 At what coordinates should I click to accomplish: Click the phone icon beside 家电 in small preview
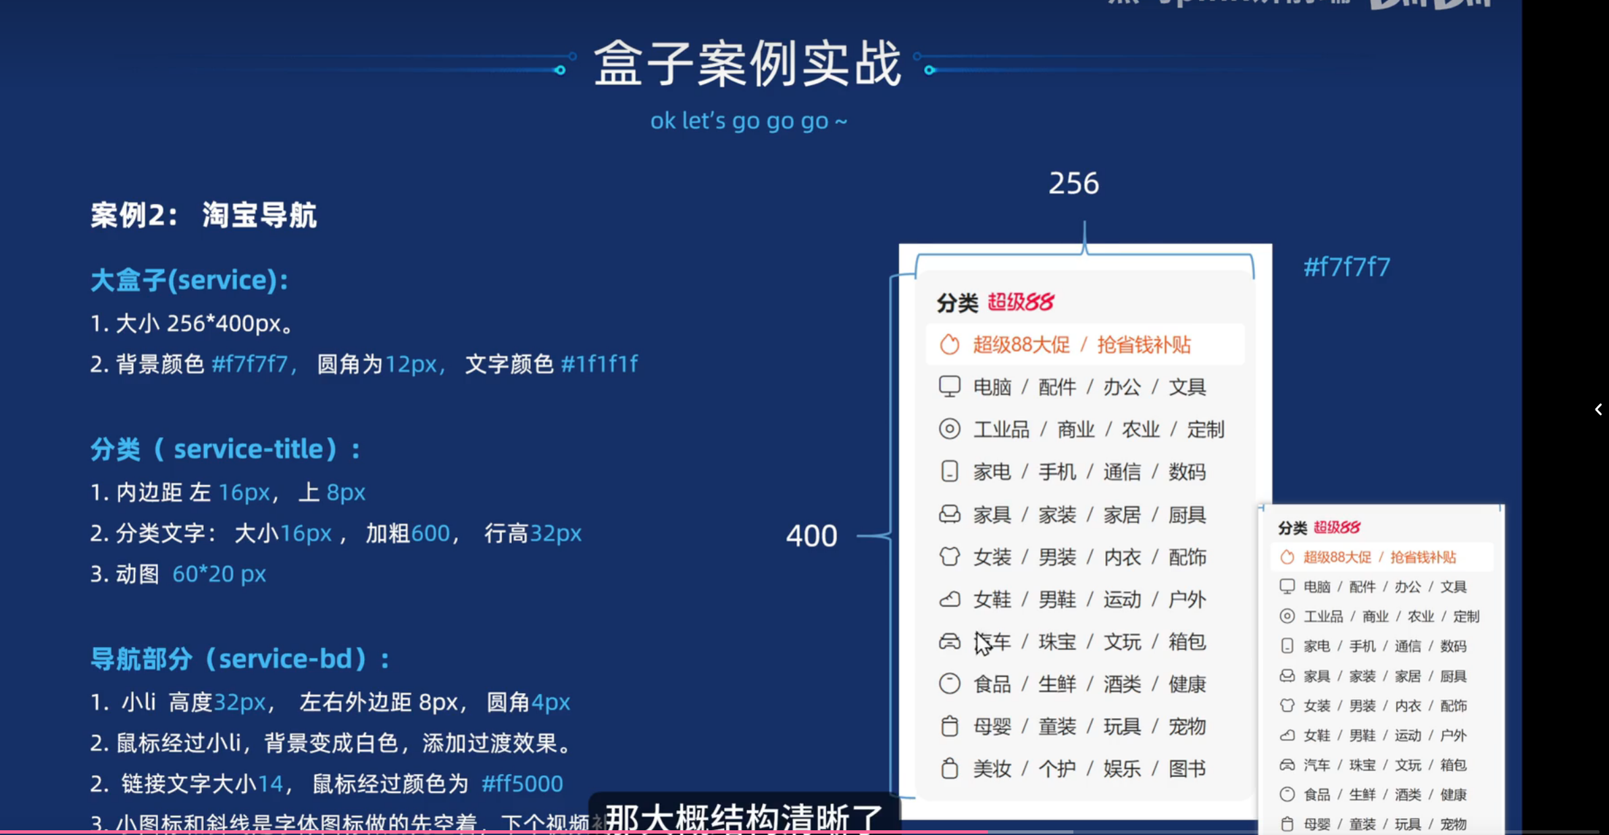pos(1287,646)
